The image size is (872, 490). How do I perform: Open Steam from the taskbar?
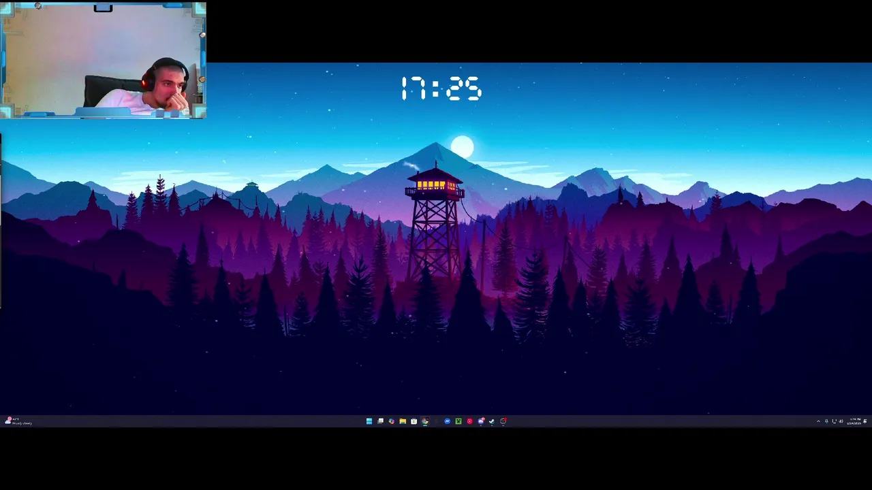point(492,421)
